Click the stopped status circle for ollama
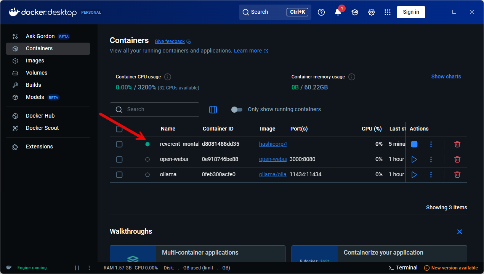This screenshot has width=484, height=274. pyautogui.click(x=147, y=175)
